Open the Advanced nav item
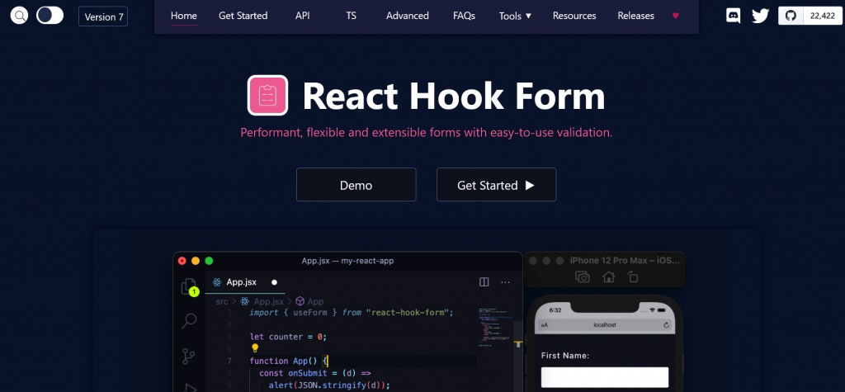 (408, 16)
